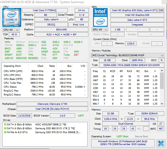The width and height of the screenshot is (167, 149).
Task: Click the ECC N field
Action: pyautogui.click(x=162, y=60)
